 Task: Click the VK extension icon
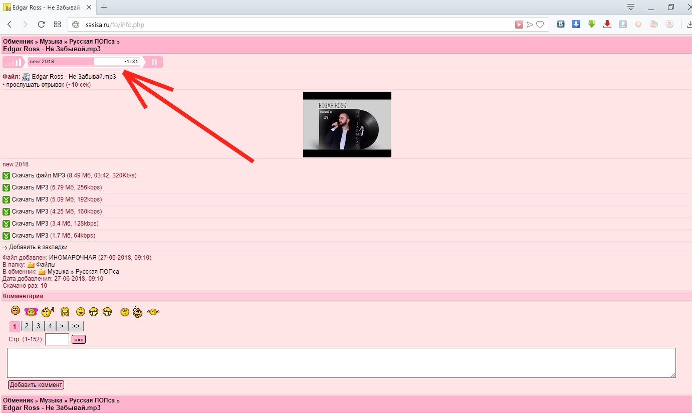coord(562,24)
